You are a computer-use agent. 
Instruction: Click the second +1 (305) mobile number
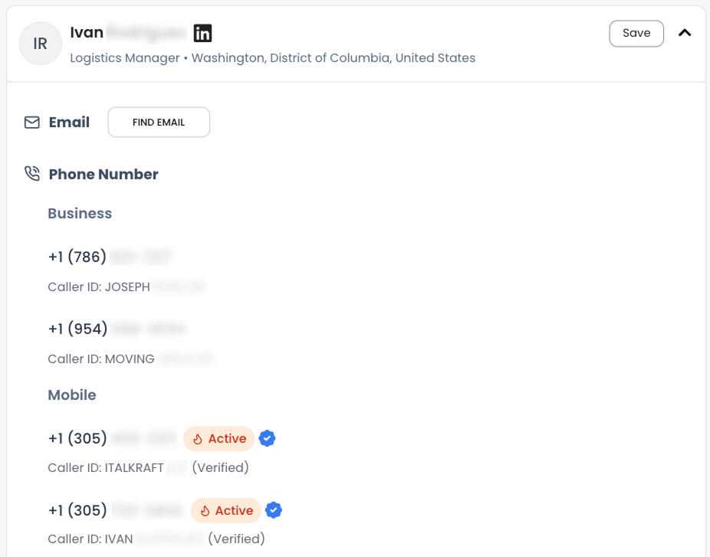coord(115,510)
